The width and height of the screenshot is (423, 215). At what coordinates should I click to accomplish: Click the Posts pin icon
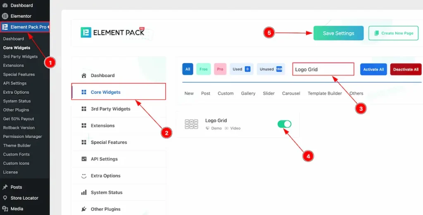point(5,187)
